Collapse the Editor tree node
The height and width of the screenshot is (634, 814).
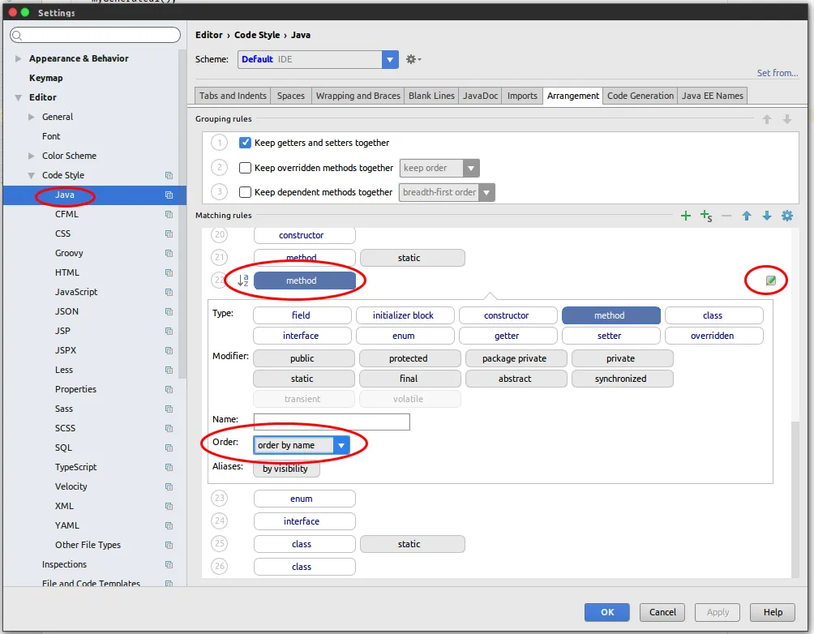coord(18,97)
